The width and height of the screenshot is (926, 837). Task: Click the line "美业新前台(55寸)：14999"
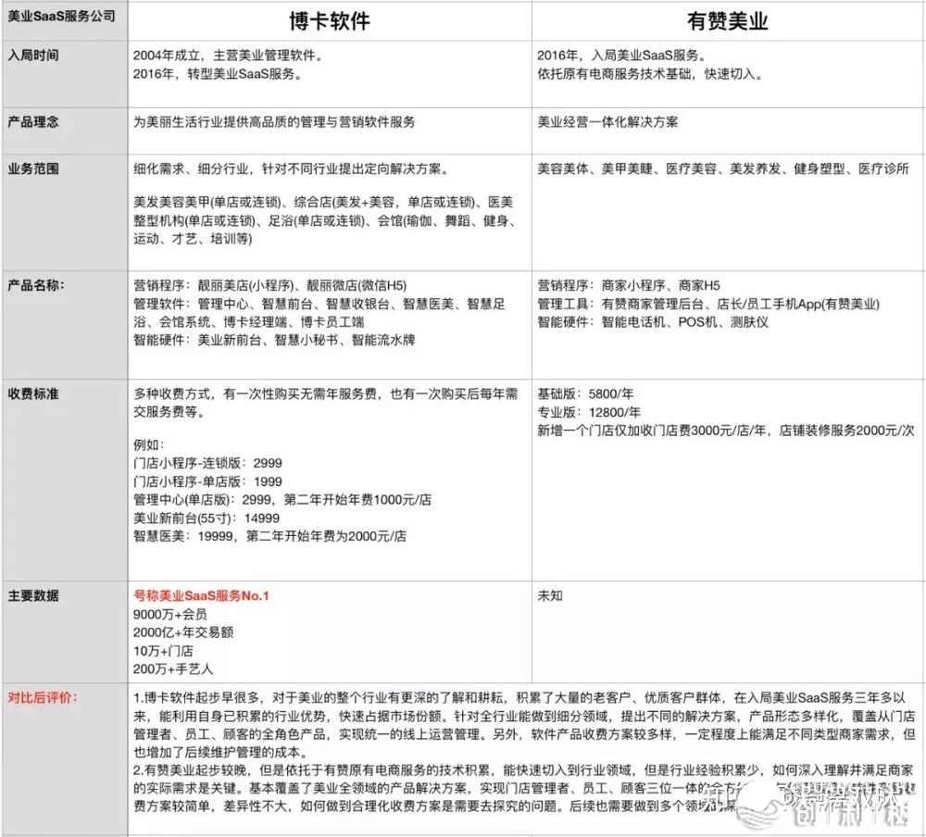(x=206, y=518)
